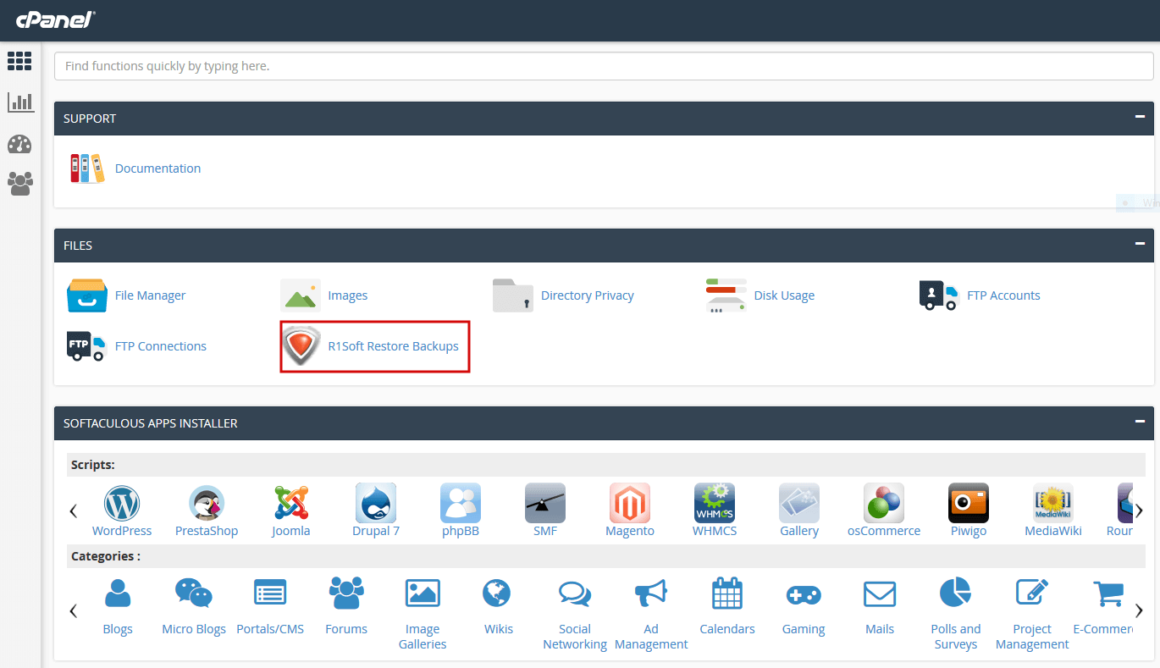
Task: Expand more scripts with the right carousel arrow
Action: point(1139,511)
